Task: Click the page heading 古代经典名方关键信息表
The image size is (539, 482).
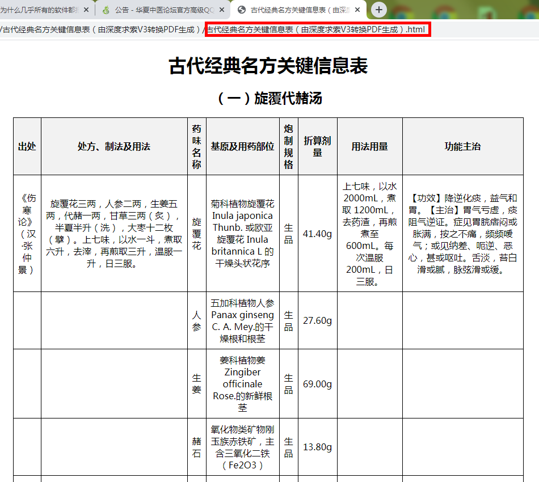Action: 268,66
